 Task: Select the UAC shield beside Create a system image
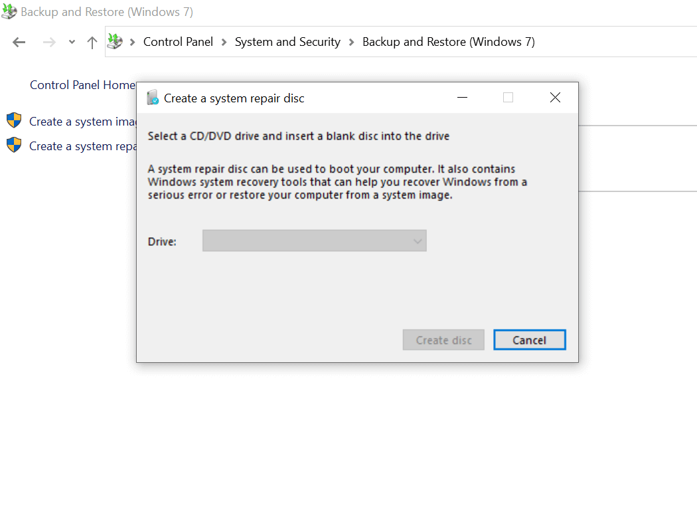tap(14, 120)
